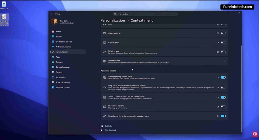Click the Get help link

click(x=108, y=126)
